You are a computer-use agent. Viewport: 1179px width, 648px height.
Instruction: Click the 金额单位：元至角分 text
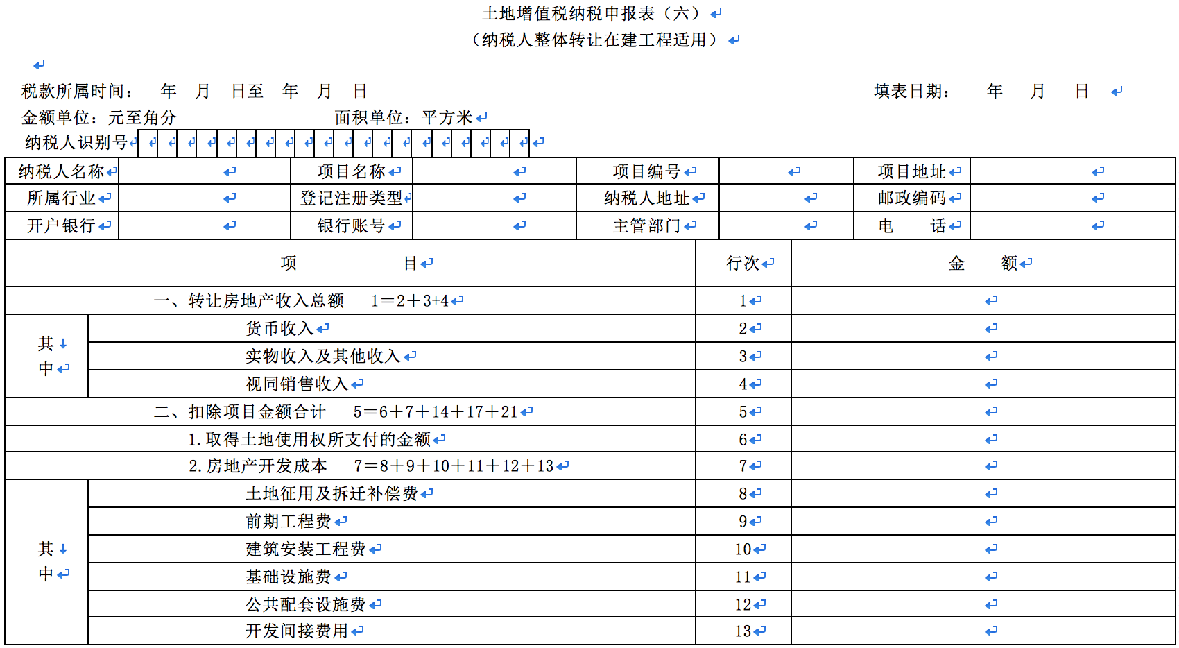99,117
